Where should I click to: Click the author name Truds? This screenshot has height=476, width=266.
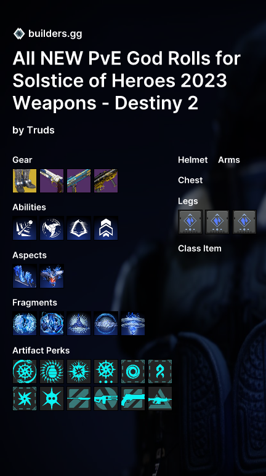pyautogui.click(x=41, y=130)
